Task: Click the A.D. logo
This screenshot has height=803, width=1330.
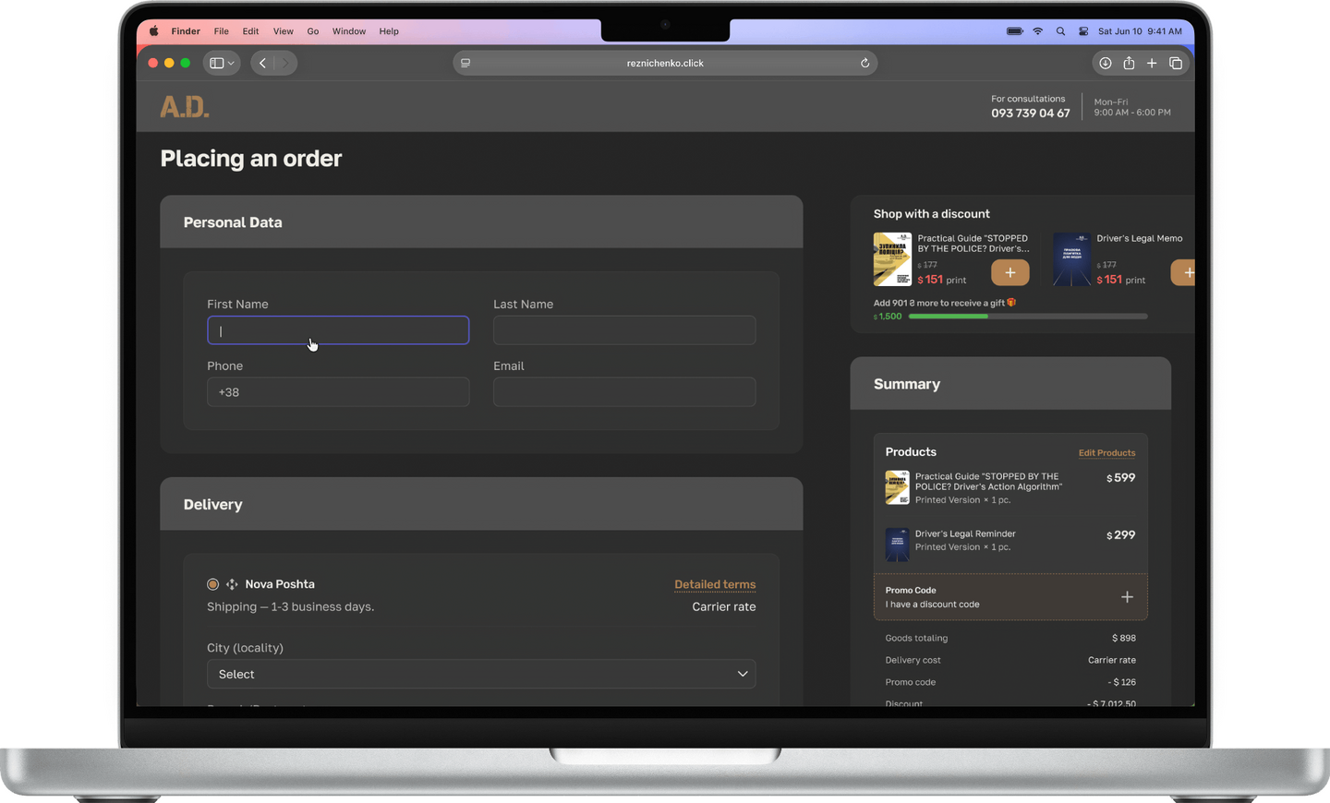Action: point(185,107)
